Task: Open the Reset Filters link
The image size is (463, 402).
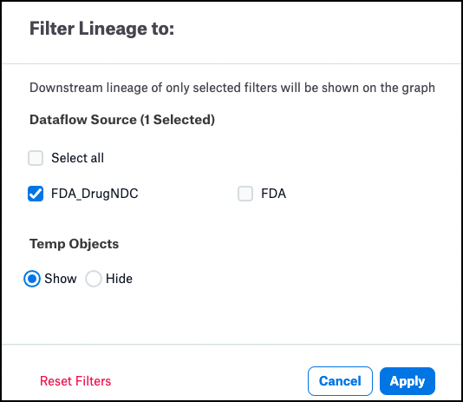Action: 75,381
